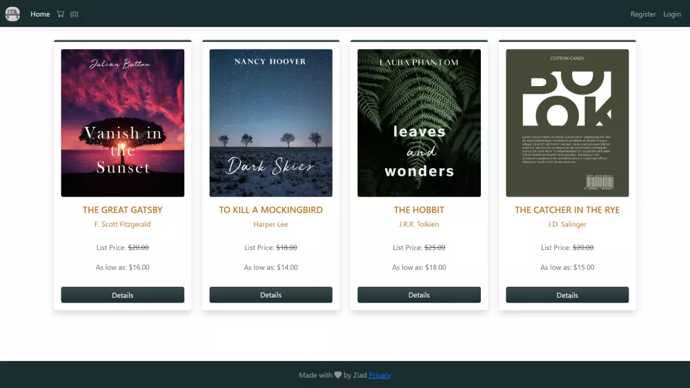Open the shopping cart icon
Viewport: 690px width, 388px height.
60,14
